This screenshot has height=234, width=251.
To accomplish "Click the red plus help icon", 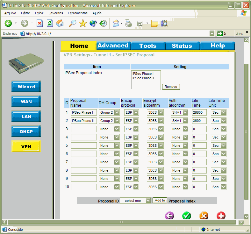I will pyautogui.click(x=221, y=216).
